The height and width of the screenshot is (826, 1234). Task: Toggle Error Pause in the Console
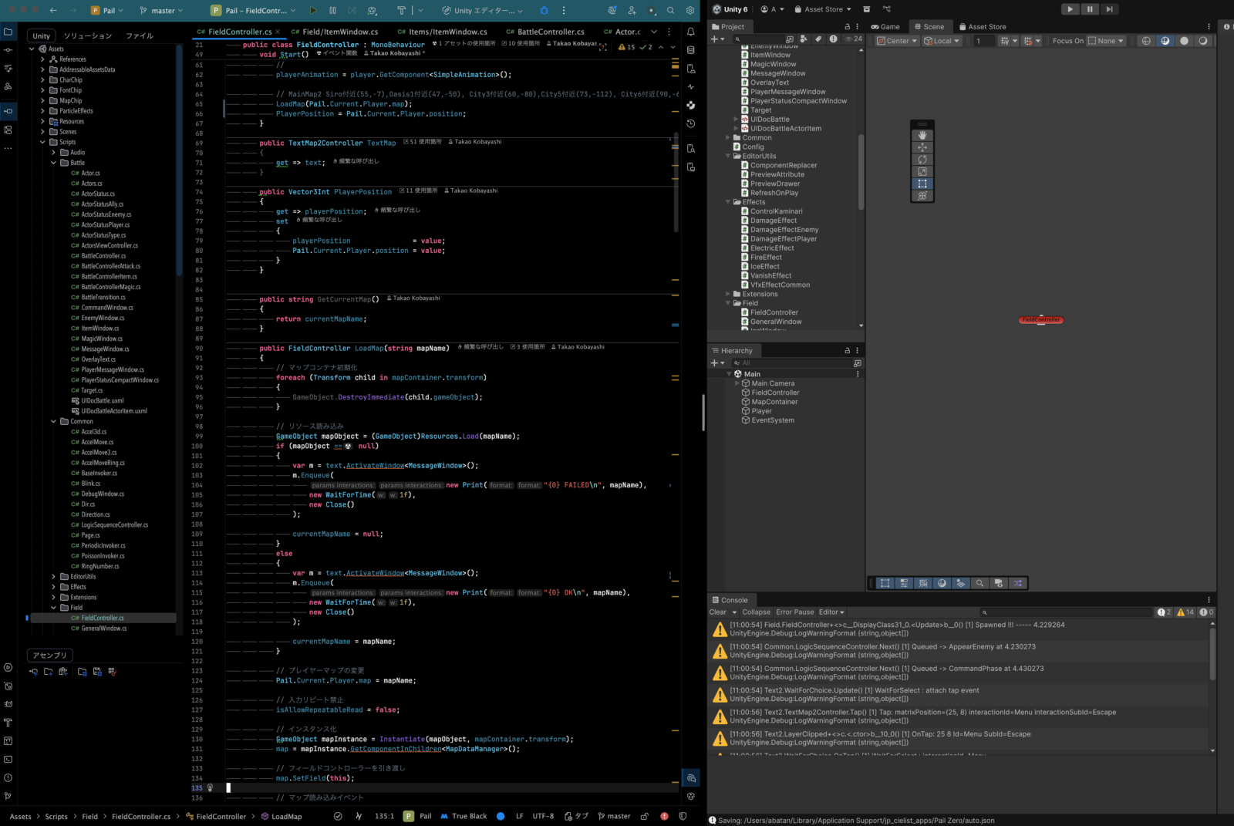pos(794,612)
